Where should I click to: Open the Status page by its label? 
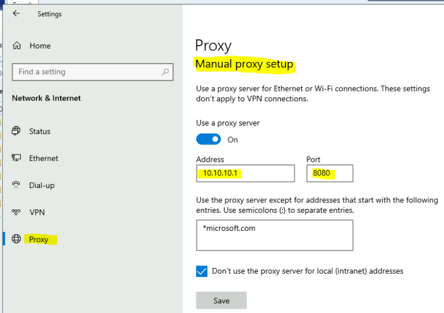[x=40, y=131]
